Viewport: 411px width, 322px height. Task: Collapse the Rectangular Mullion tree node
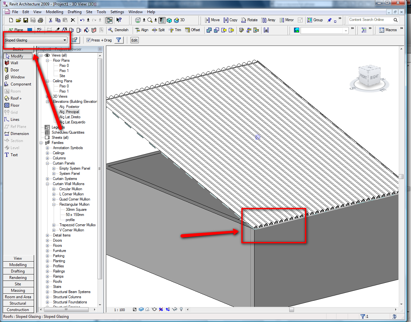point(54,204)
